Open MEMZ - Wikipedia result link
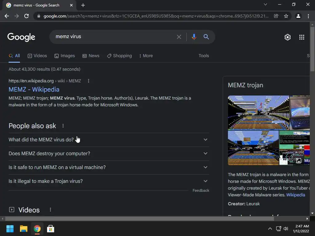 pos(34,89)
